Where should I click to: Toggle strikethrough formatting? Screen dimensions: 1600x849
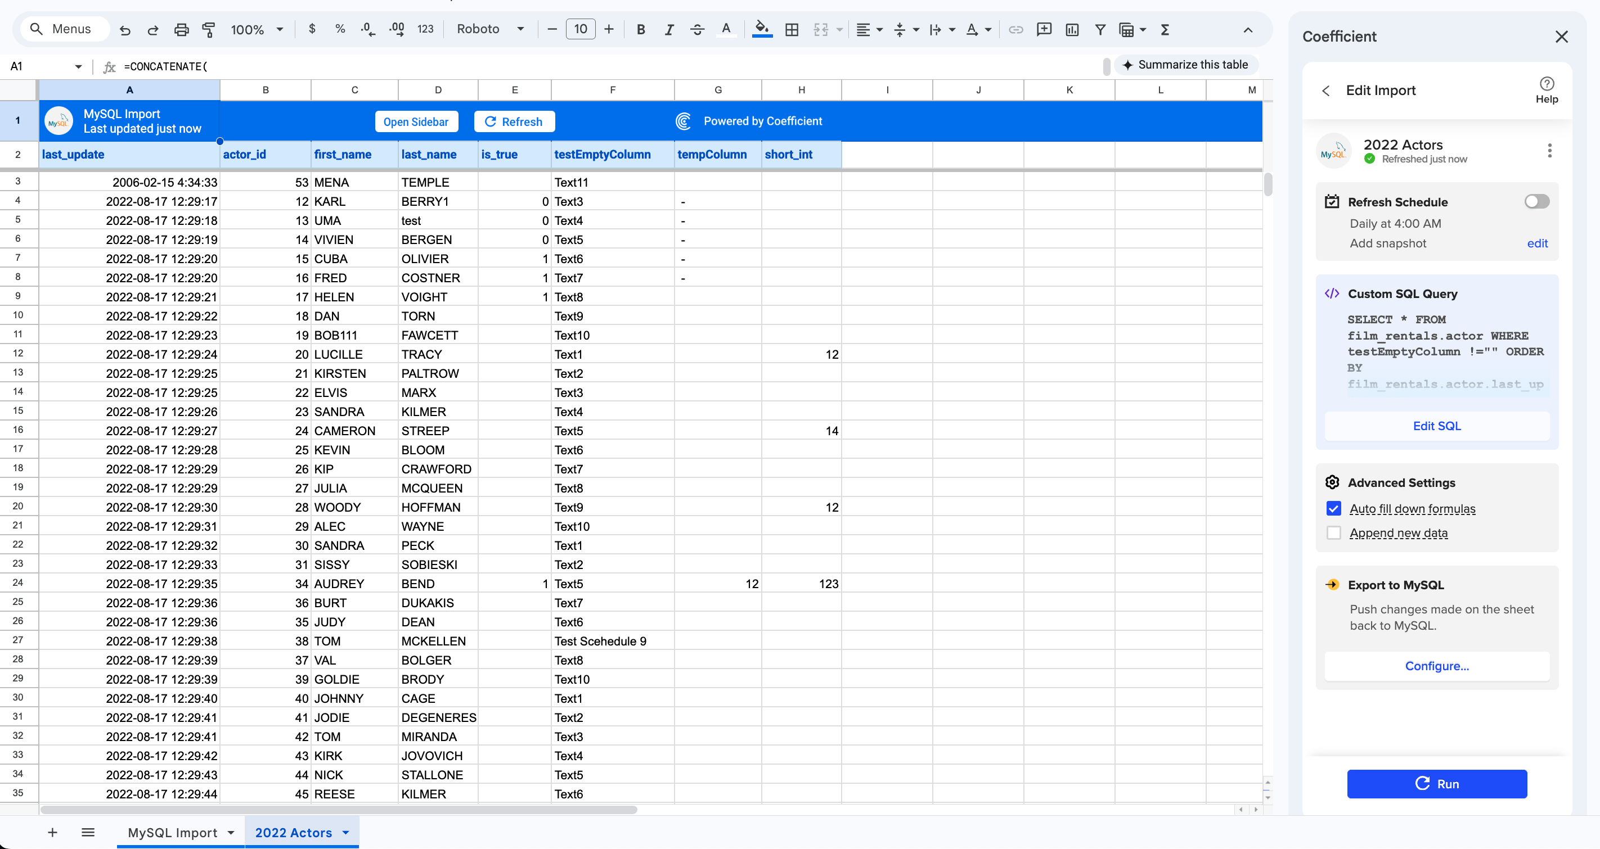coord(697,29)
